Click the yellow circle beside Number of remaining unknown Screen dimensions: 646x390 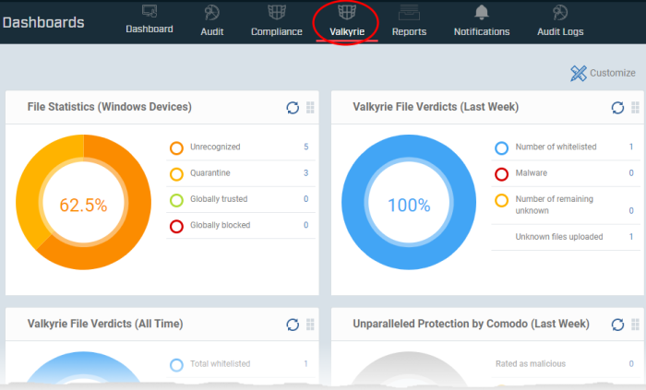tap(501, 200)
